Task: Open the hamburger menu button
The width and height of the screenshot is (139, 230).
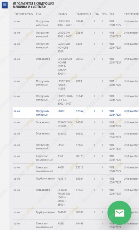Action: [x=5, y=5]
